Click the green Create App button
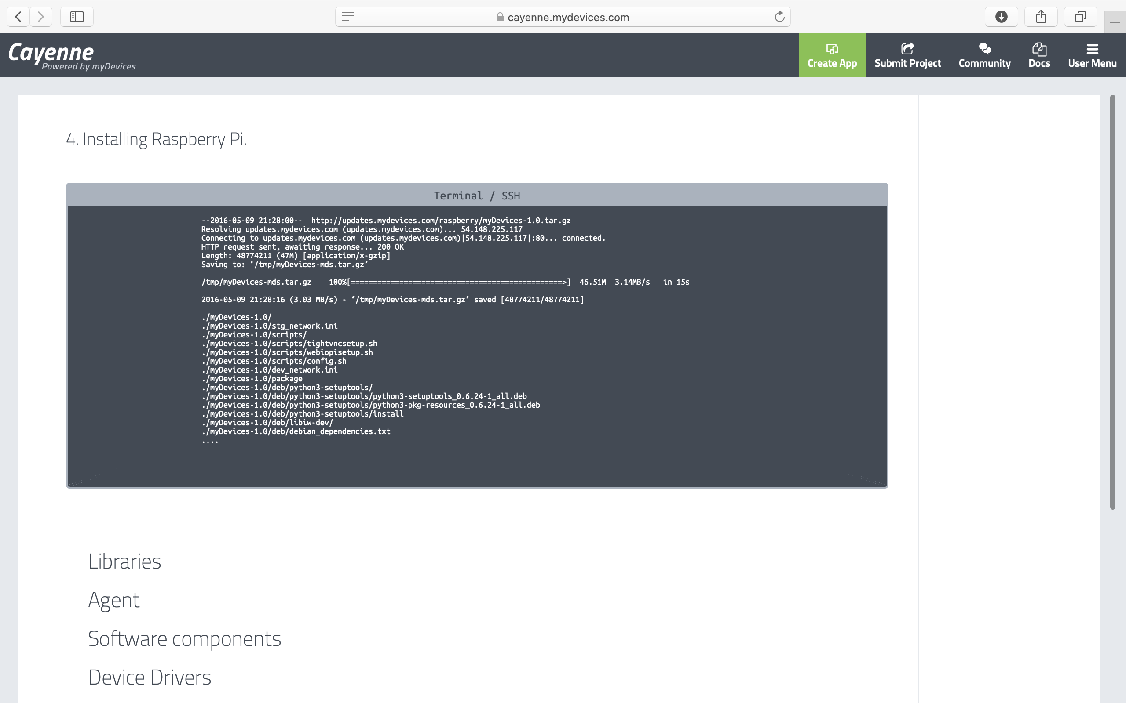The width and height of the screenshot is (1126, 703). (x=832, y=55)
